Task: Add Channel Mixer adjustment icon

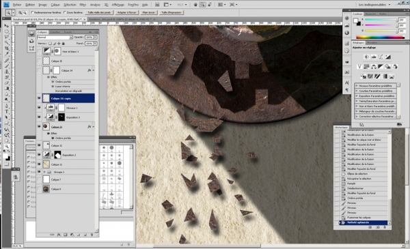Action: 395,67
